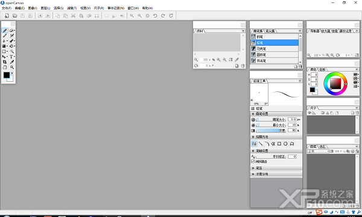
Task: Click the black foreground color swatch
Action: click(x=7, y=75)
